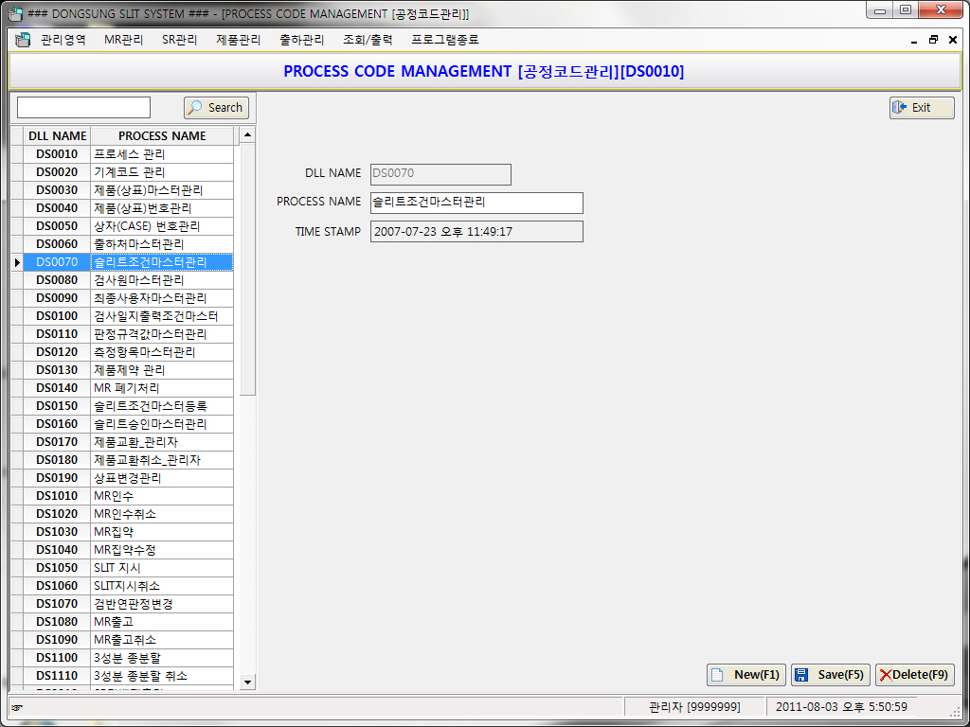Create a new record with New(F1)
970x727 pixels.
(746, 674)
